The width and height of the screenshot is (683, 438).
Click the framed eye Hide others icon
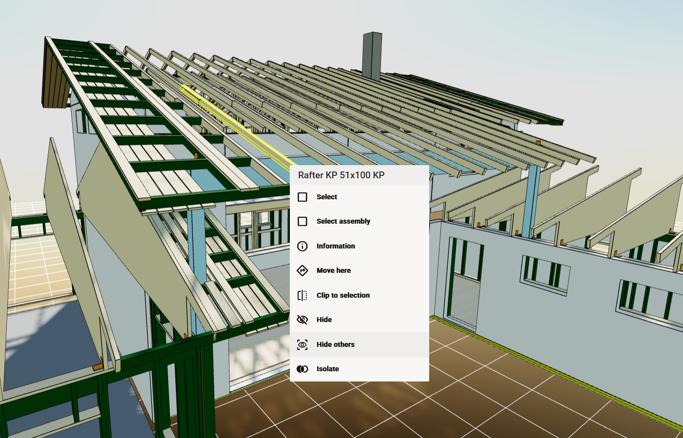click(302, 344)
